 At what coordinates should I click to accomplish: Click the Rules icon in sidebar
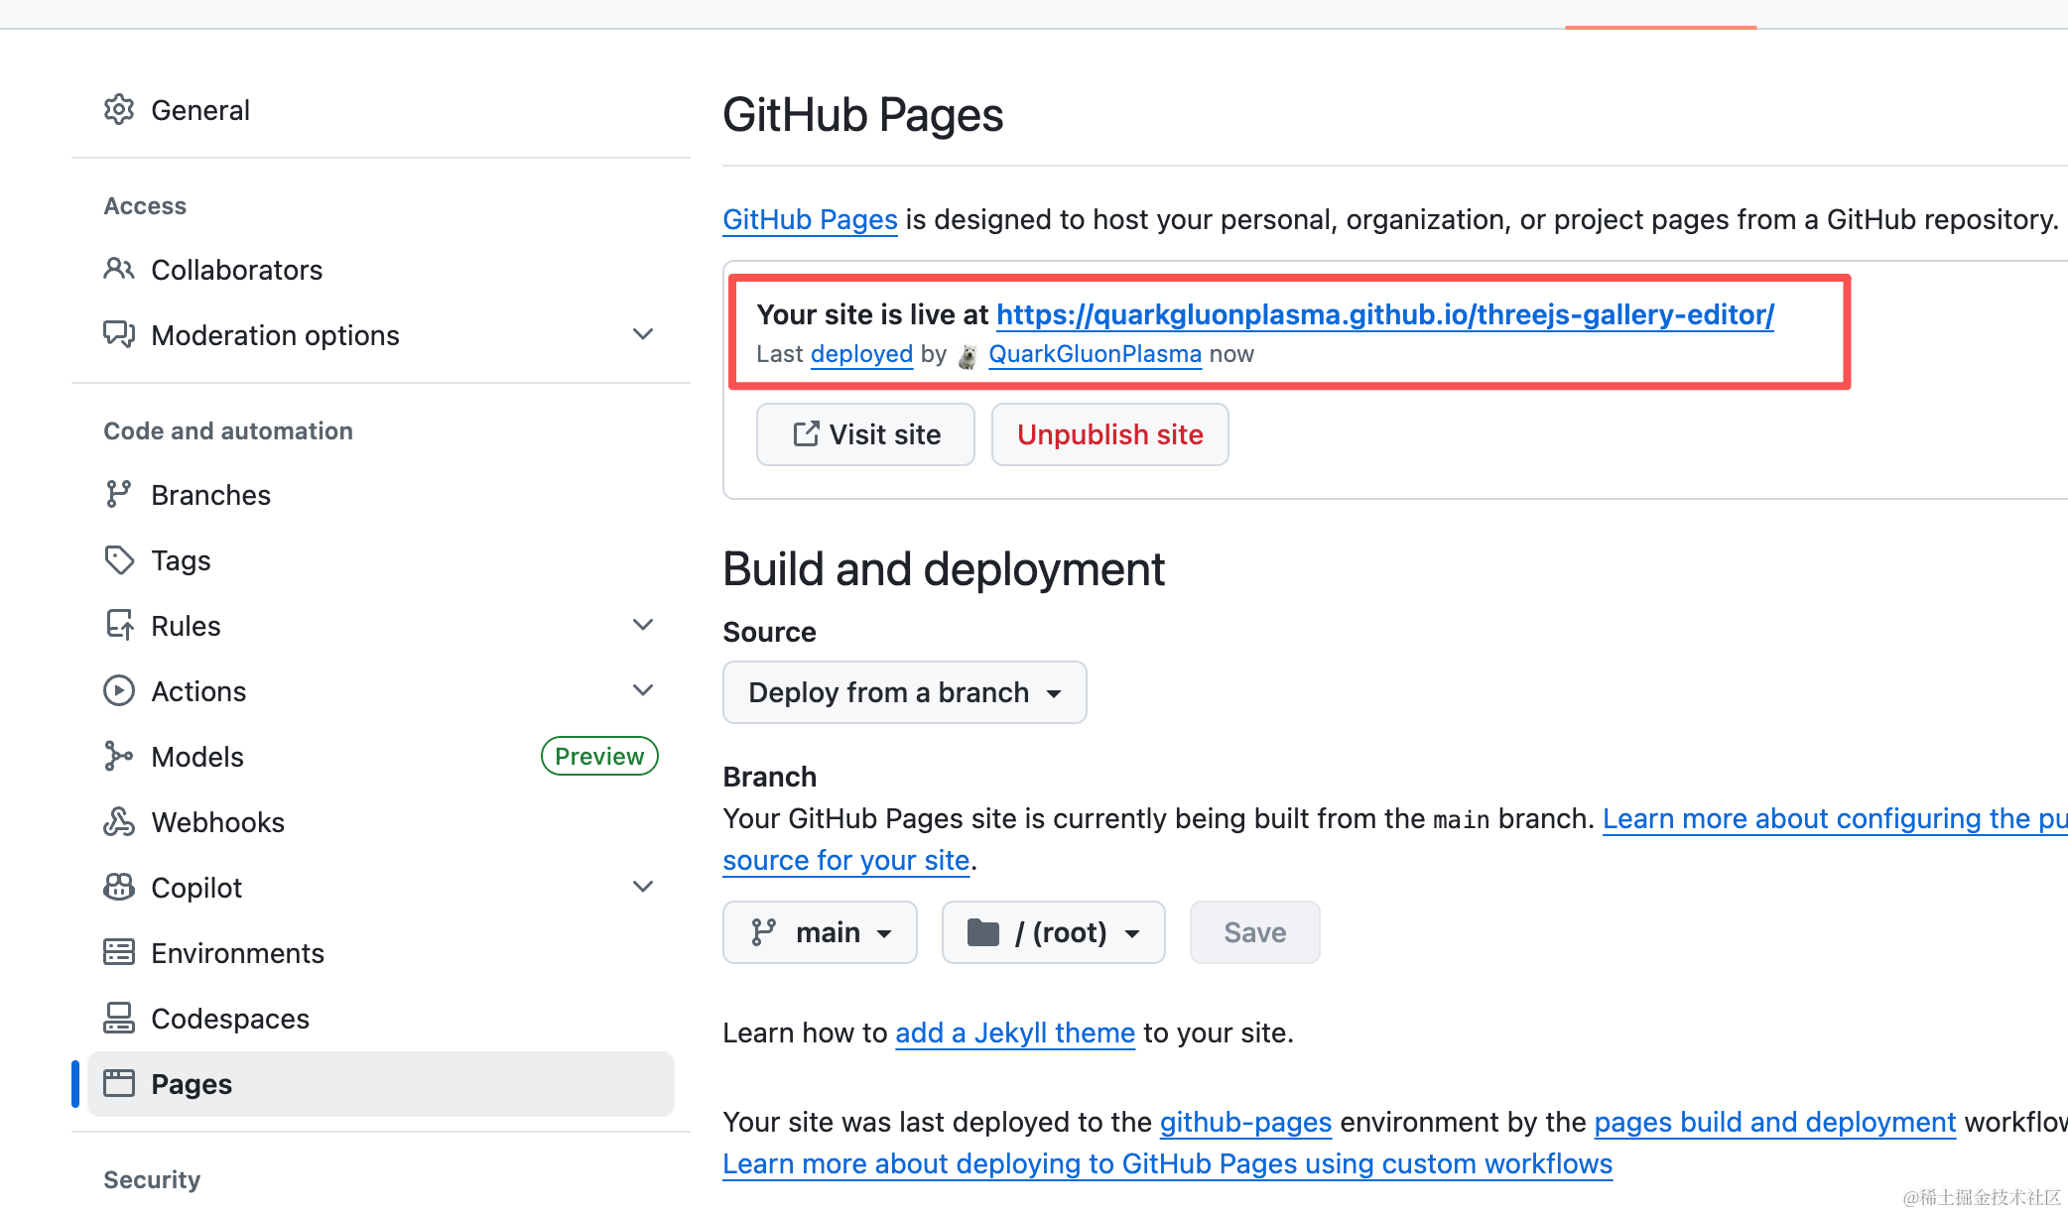[119, 625]
